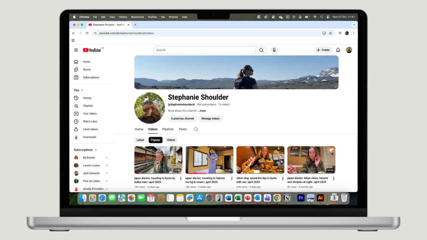Open the Profiles menu in menu bar

(152, 17)
